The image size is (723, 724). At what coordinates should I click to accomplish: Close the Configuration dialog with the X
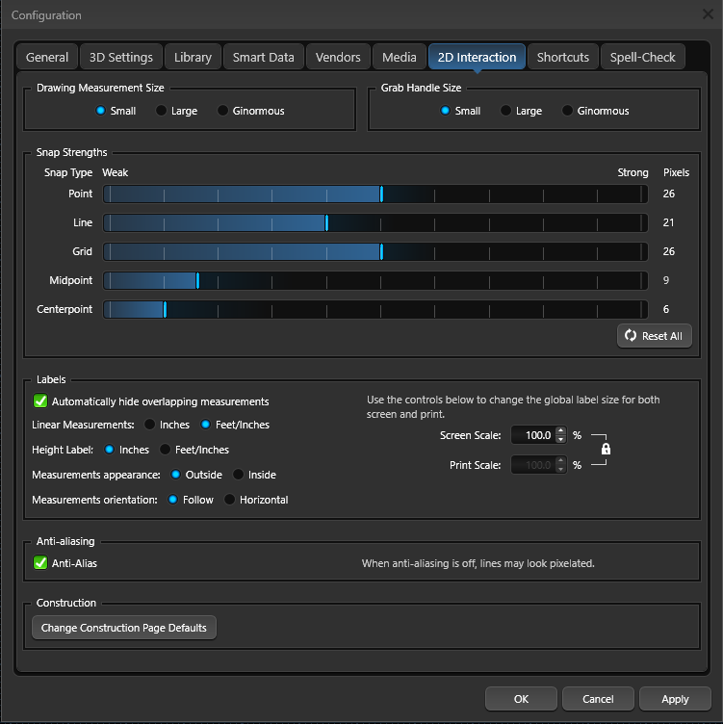tap(708, 14)
